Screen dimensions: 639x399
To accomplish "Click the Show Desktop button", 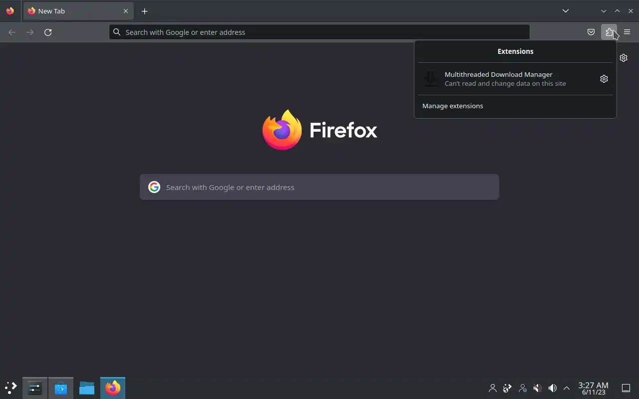I will (626, 388).
